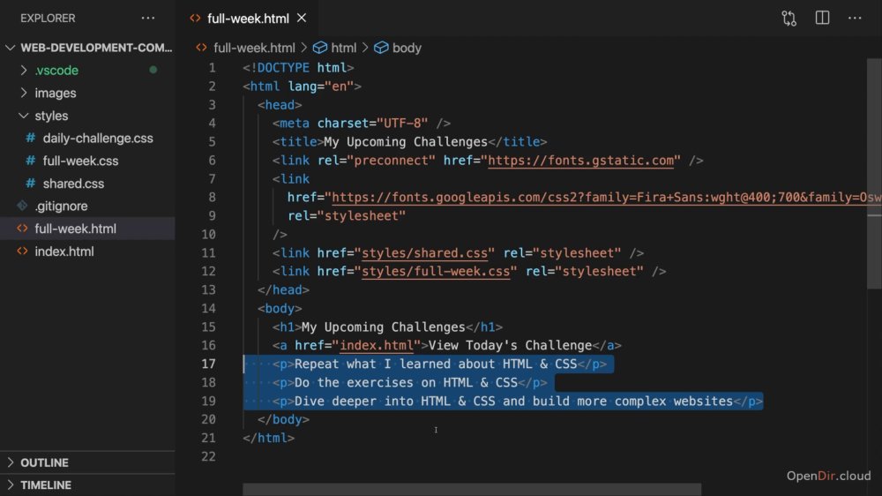Click HTML icon next to full-week.html in explorer
882x496 pixels.
tap(22, 229)
